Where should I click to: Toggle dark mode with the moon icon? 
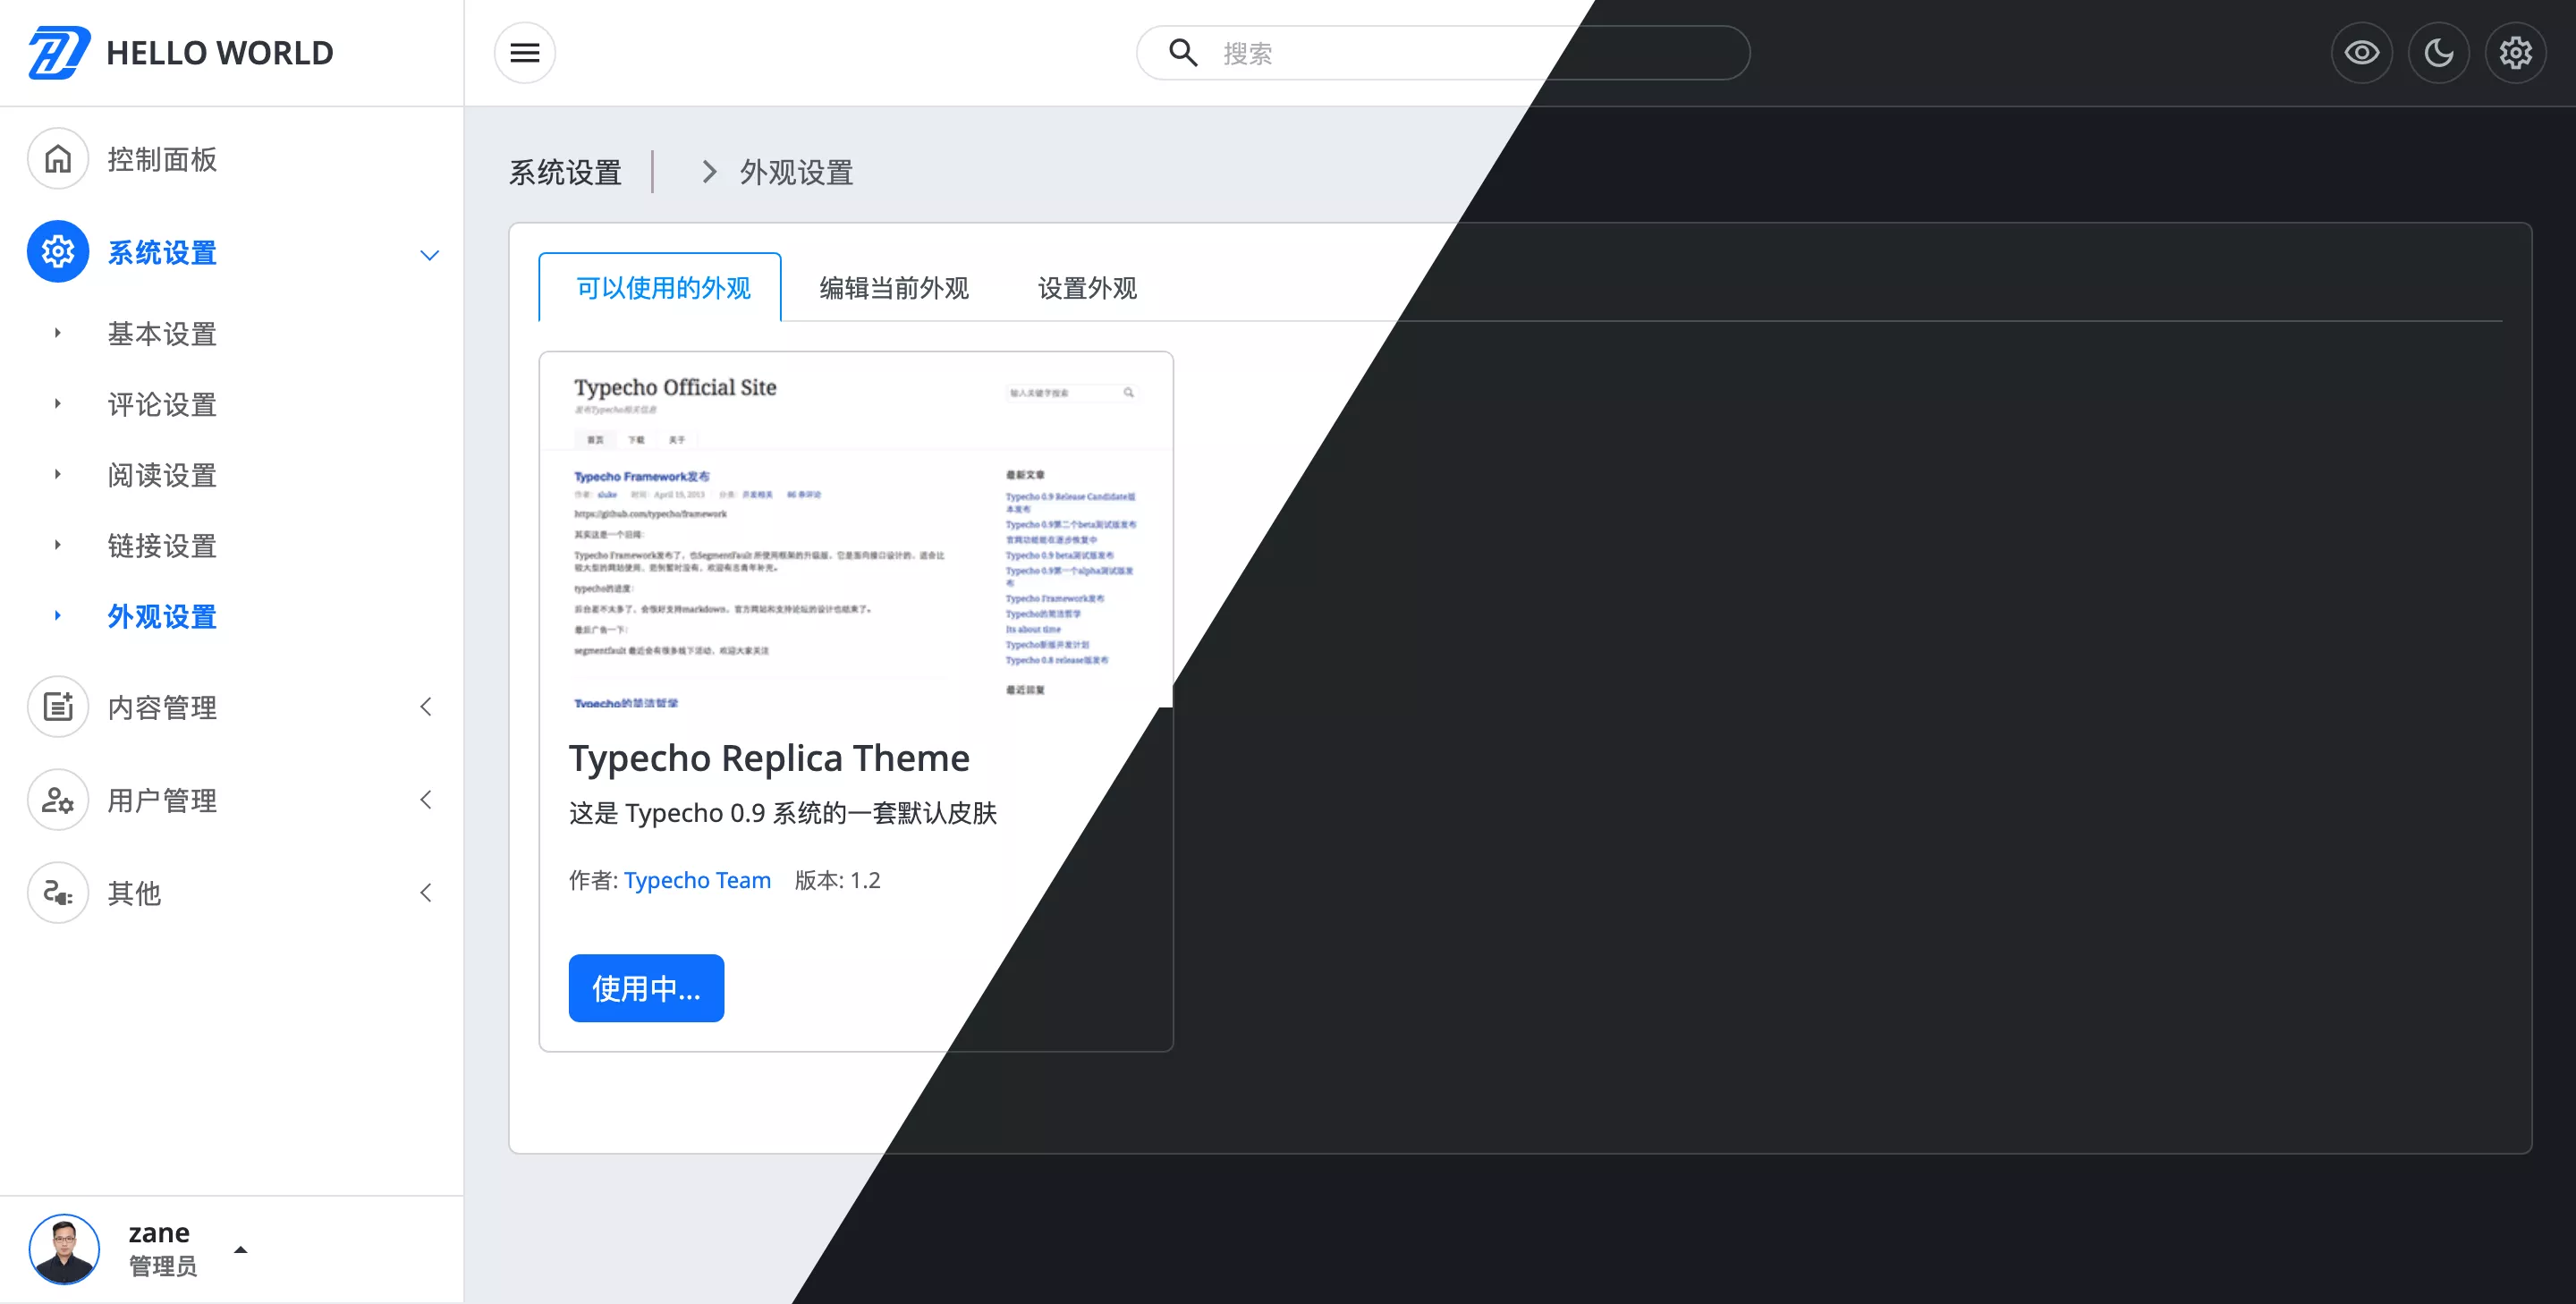tap(2438, 52)
